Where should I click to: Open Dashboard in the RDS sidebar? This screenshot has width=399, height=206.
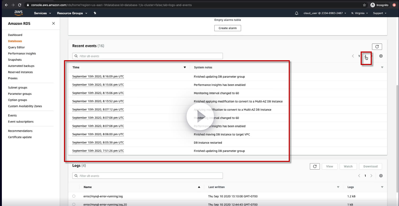click(15, 35)
